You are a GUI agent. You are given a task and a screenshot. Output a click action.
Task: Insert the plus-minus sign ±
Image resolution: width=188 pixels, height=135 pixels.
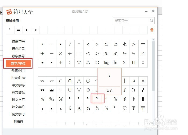[61, 63]
